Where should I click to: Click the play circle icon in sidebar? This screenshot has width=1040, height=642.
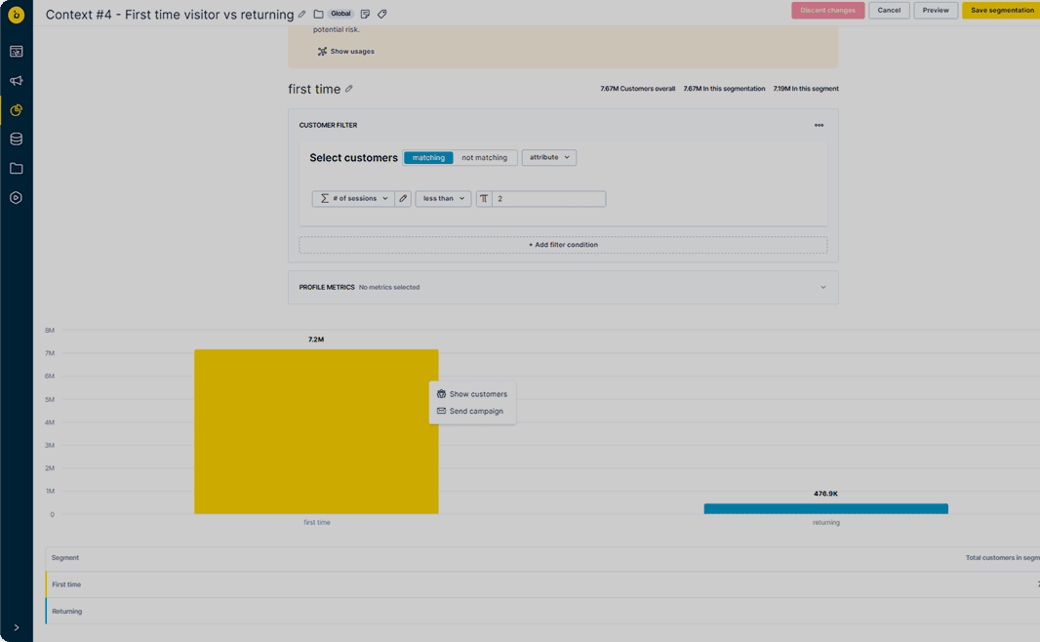(16, 198)
